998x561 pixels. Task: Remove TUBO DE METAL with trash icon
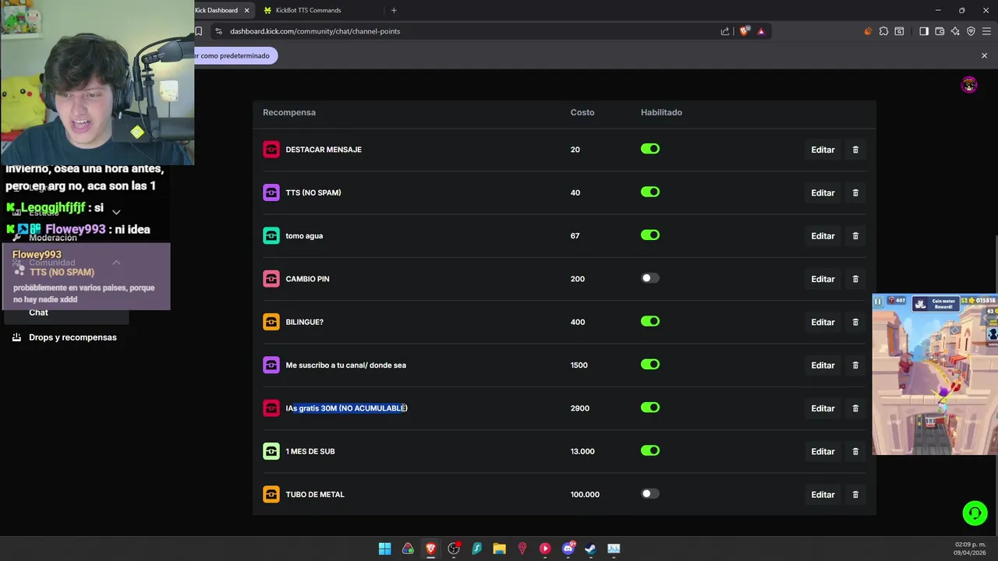click(x=855, y=495)
